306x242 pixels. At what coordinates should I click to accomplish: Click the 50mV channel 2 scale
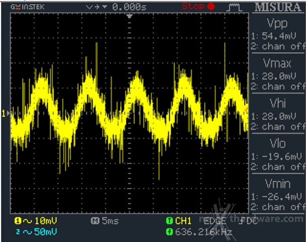[46, 231]
